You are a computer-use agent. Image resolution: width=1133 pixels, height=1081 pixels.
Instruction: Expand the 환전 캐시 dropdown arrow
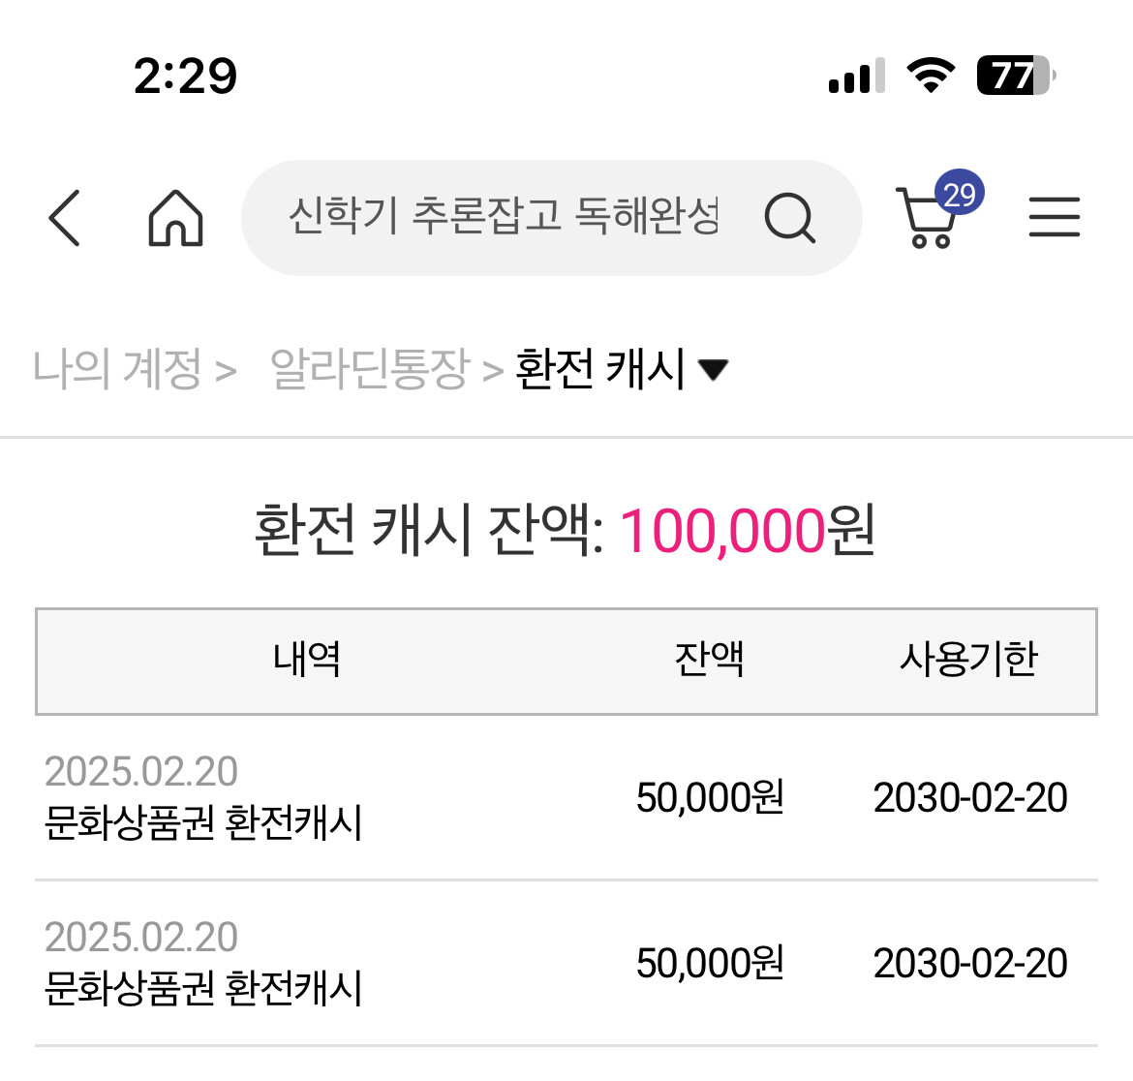coord(714,369)
